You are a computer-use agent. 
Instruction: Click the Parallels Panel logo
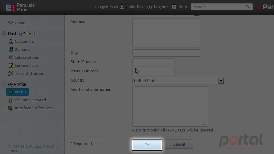click(x=21, y=7)
